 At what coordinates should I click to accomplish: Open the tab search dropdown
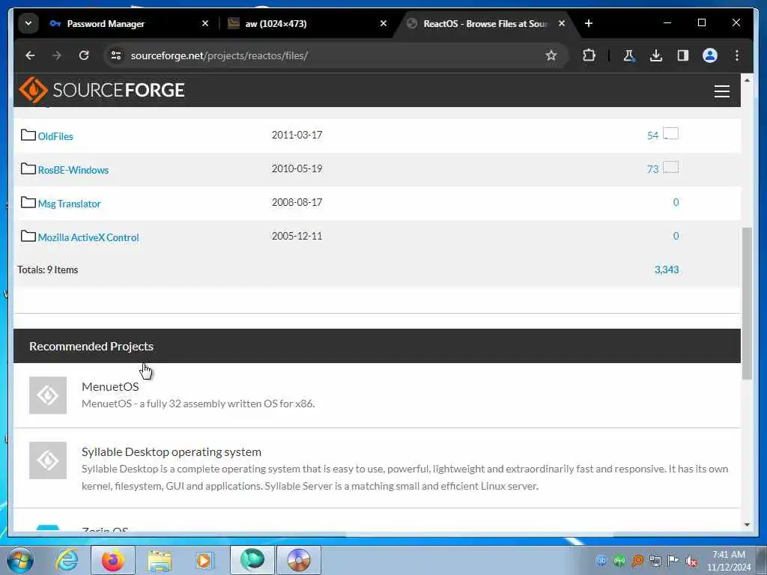click(x=28, y=23)
